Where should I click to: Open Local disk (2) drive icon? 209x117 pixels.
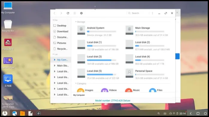pyautogui.click(x=129, y=44)
